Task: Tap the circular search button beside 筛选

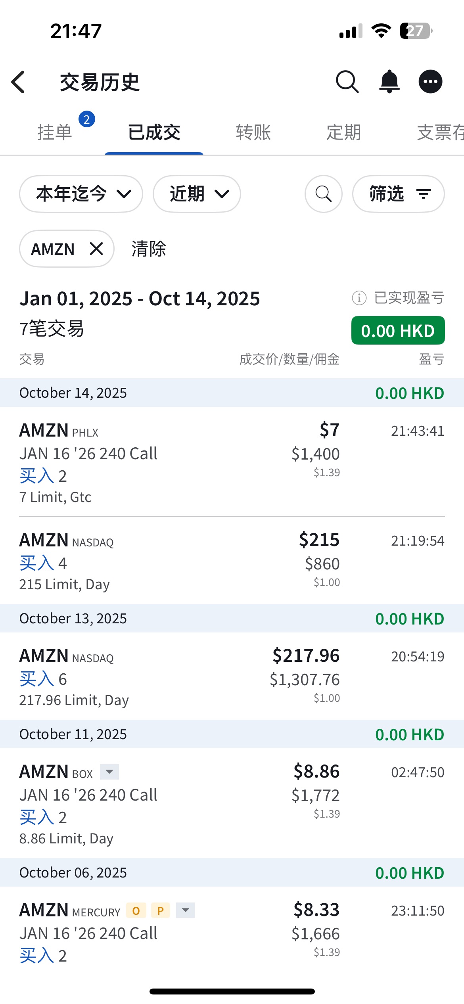Action: point(323,194)
